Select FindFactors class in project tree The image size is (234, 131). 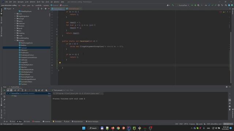(24, 52)
